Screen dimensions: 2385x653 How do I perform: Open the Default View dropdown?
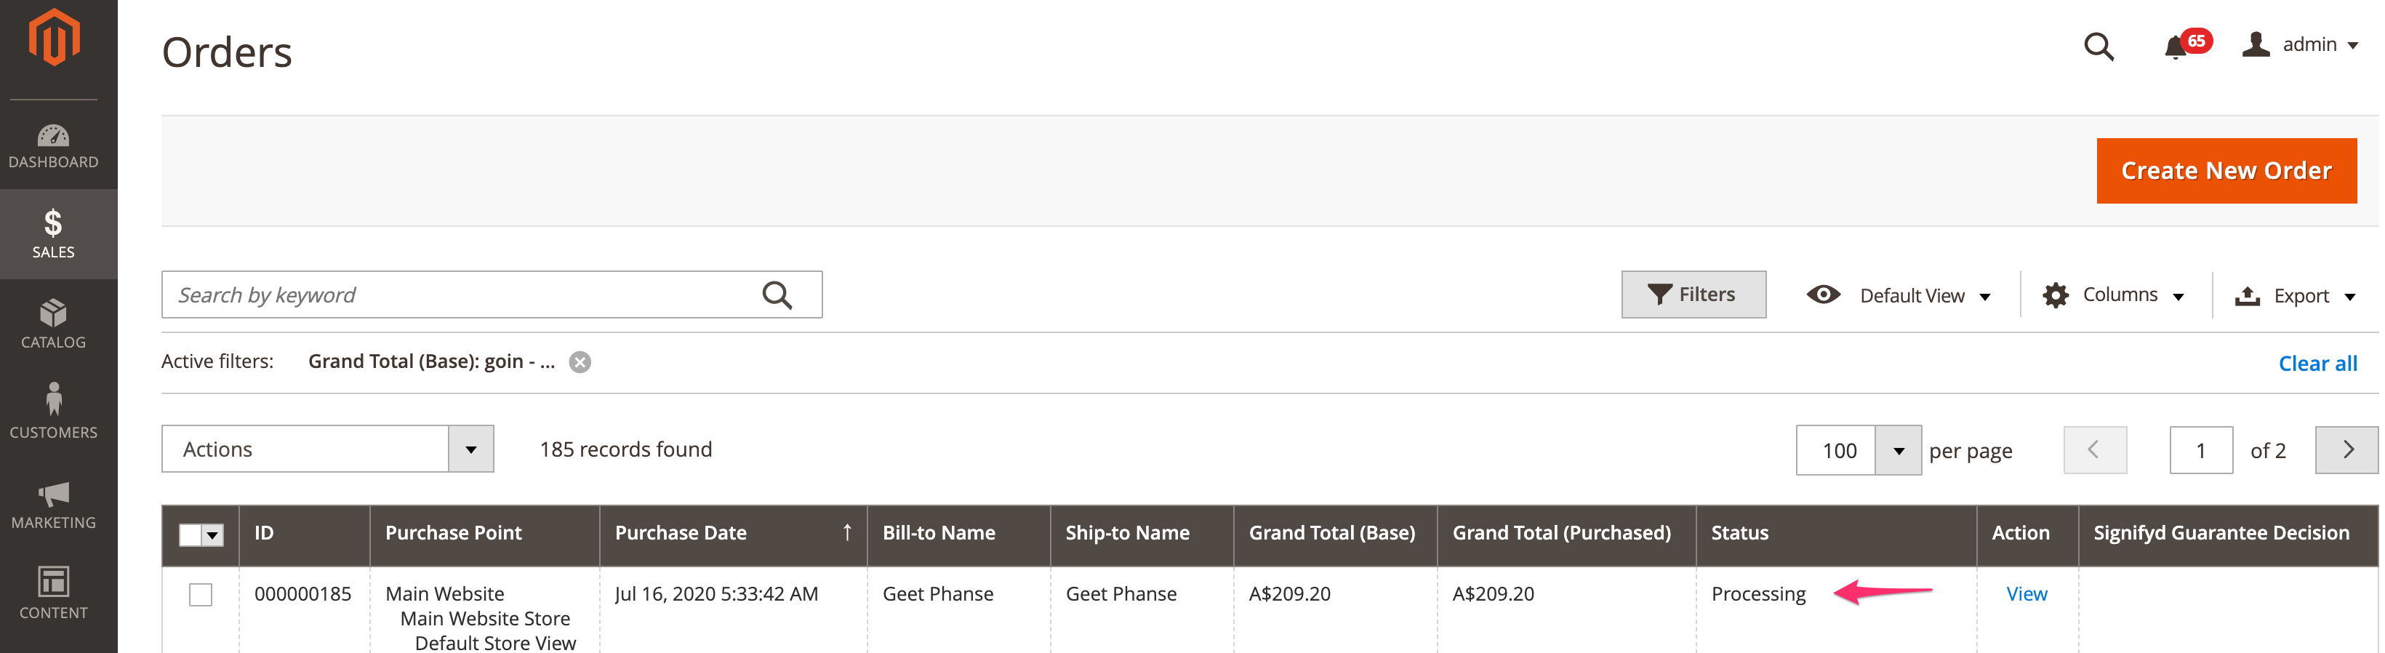[x=1899, y=295]
